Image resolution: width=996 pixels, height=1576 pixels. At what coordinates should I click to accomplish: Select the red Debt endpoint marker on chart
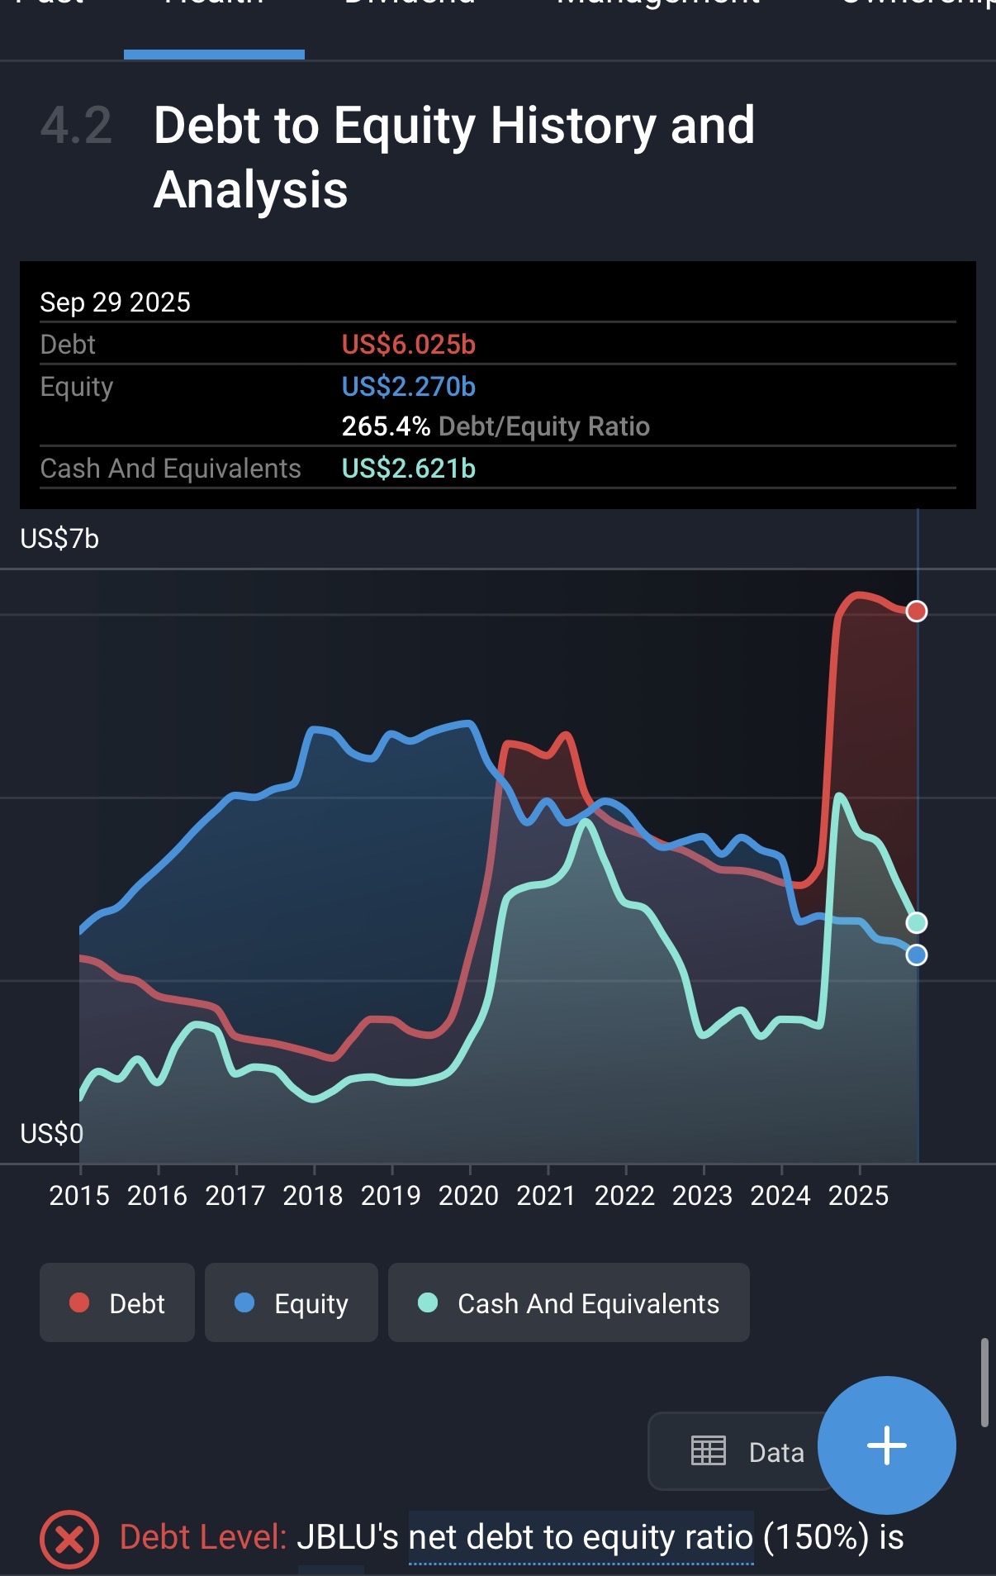pyautogui.click(x=916, y=612)
